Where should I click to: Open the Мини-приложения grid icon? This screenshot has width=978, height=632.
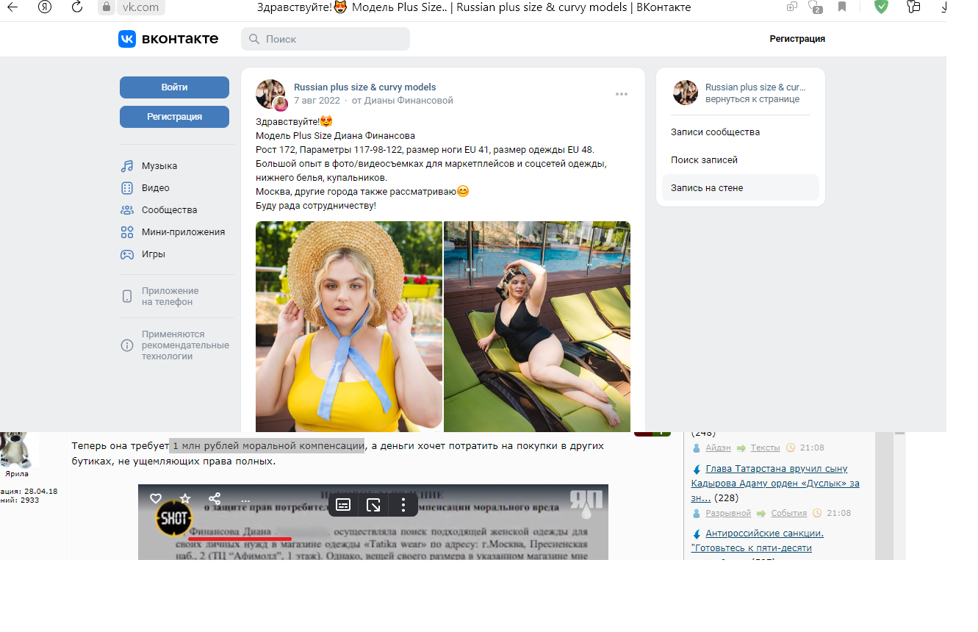(127, 232)
